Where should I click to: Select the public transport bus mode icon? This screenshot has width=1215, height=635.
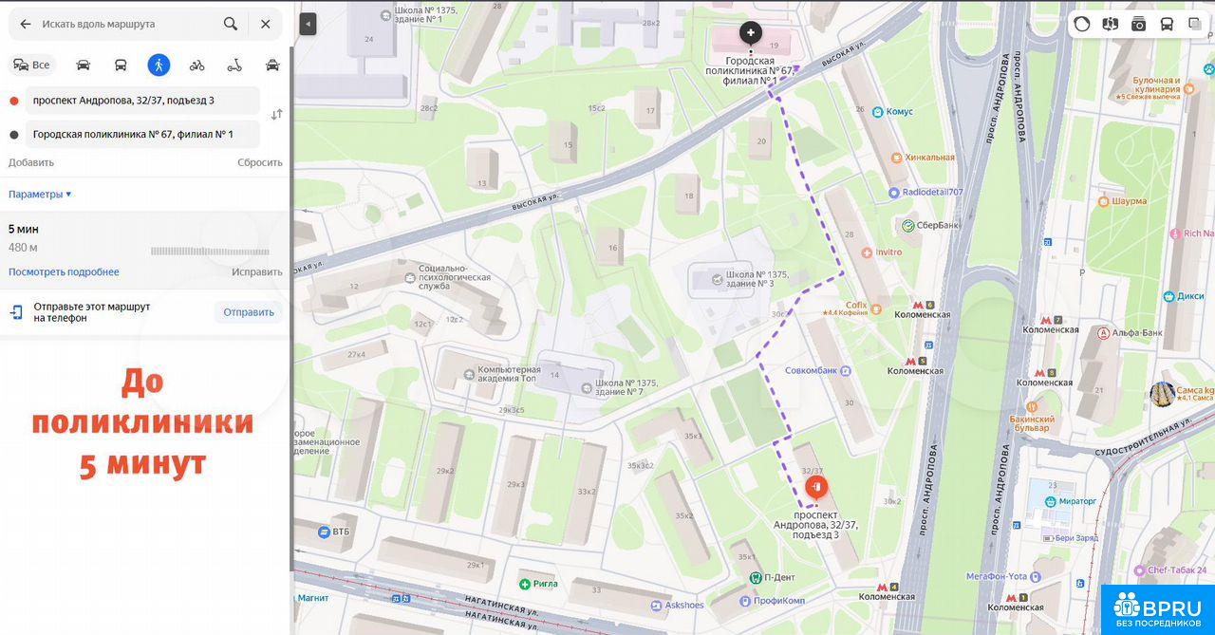point(121,65)
